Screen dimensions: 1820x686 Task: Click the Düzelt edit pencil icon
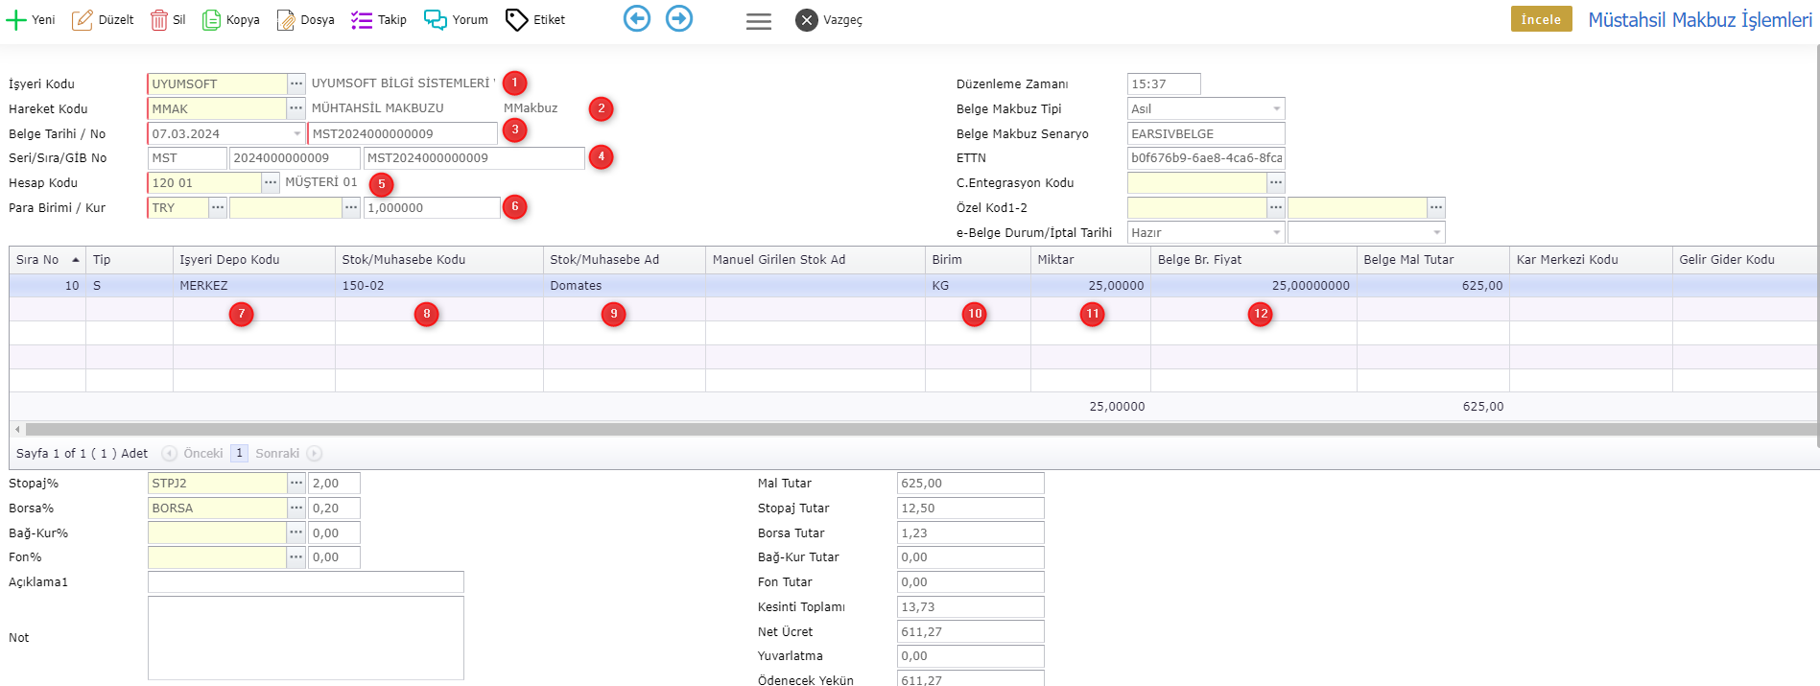[x=83, y=20]
